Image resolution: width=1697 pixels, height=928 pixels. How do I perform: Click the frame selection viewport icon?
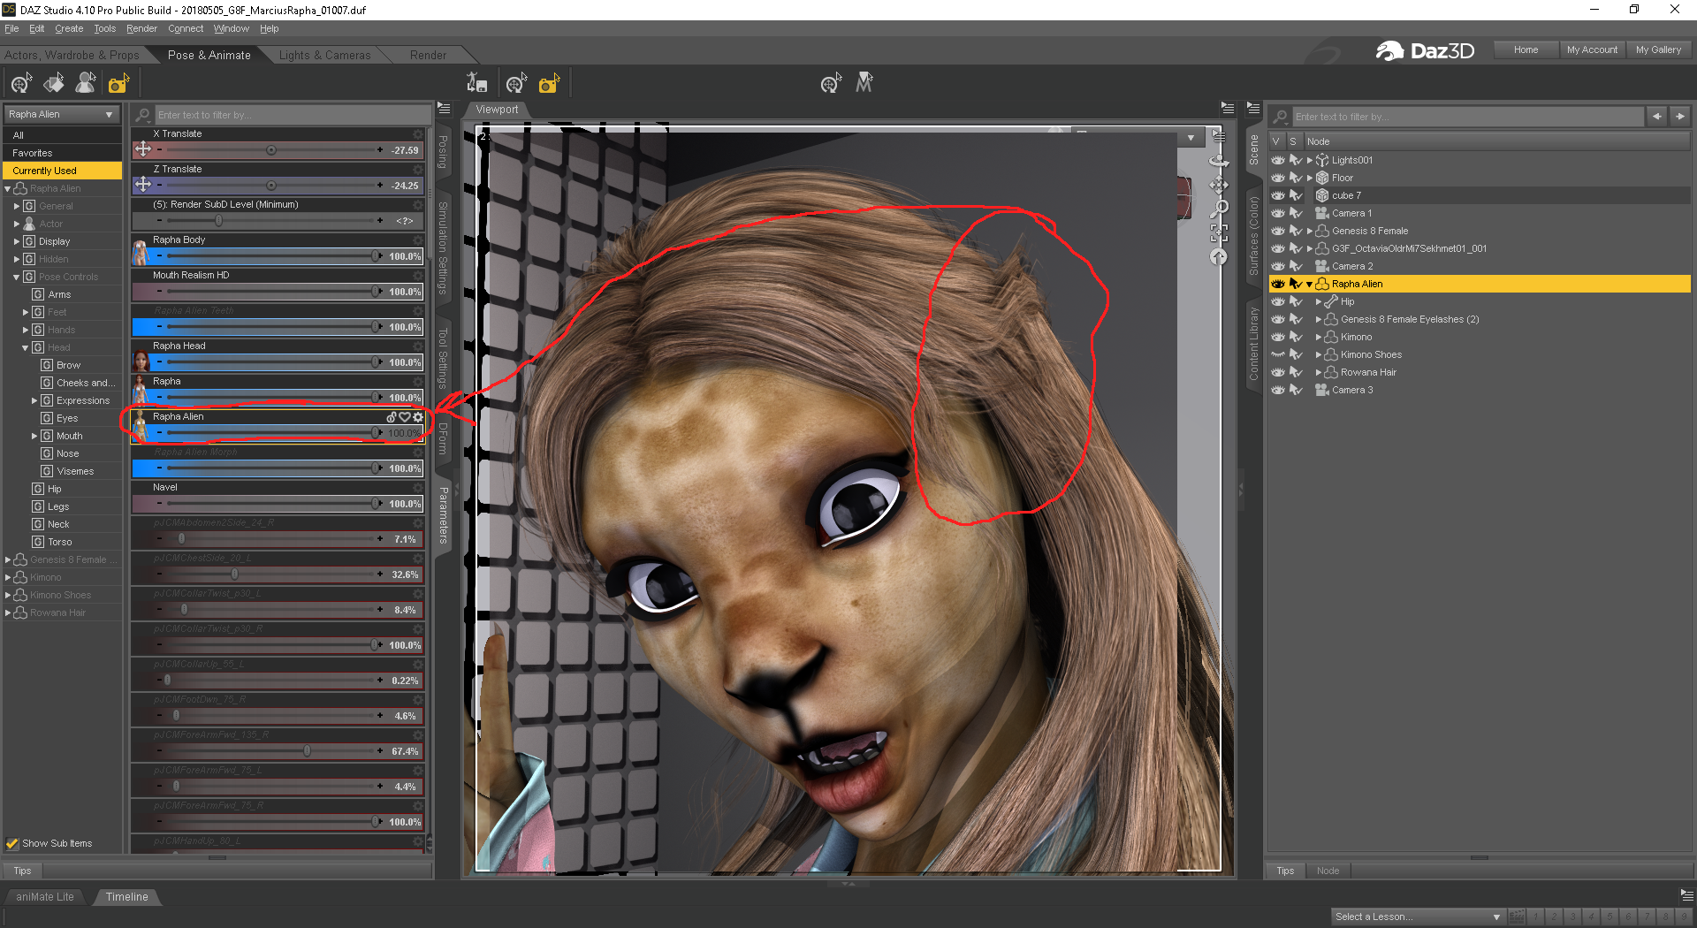1219,233
